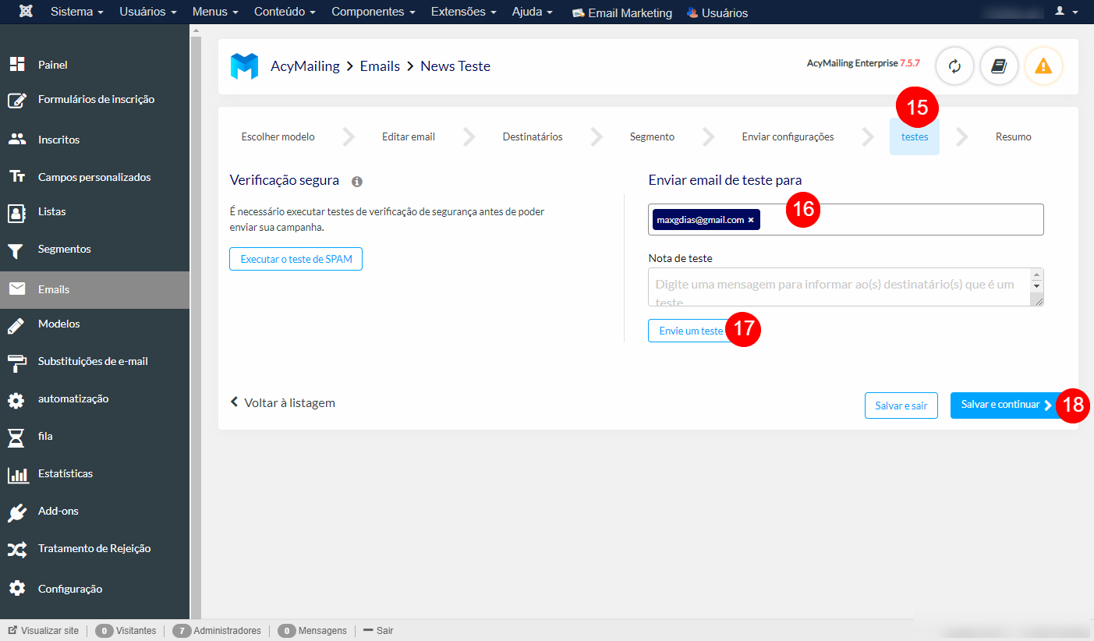The image size is (1094, 641).
Task: Open the documentation book icon
Action: [999, 66]
